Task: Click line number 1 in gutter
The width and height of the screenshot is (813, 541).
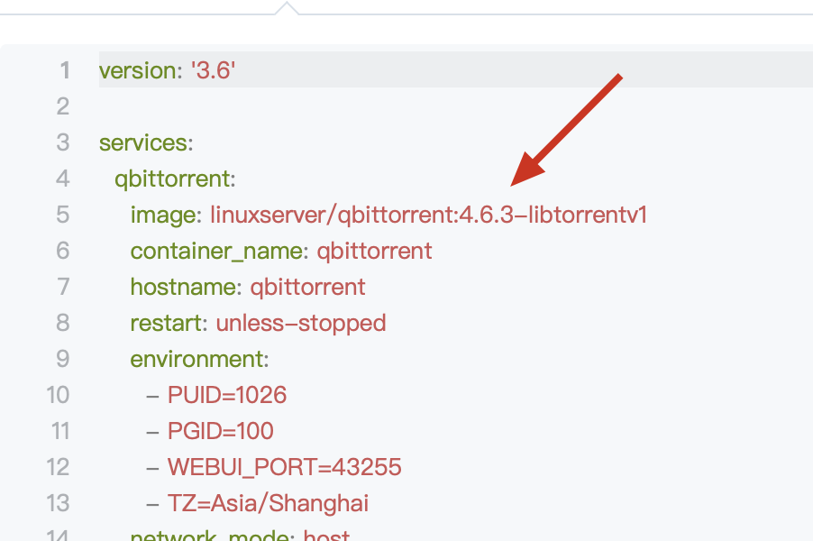Action: [65, 70]
